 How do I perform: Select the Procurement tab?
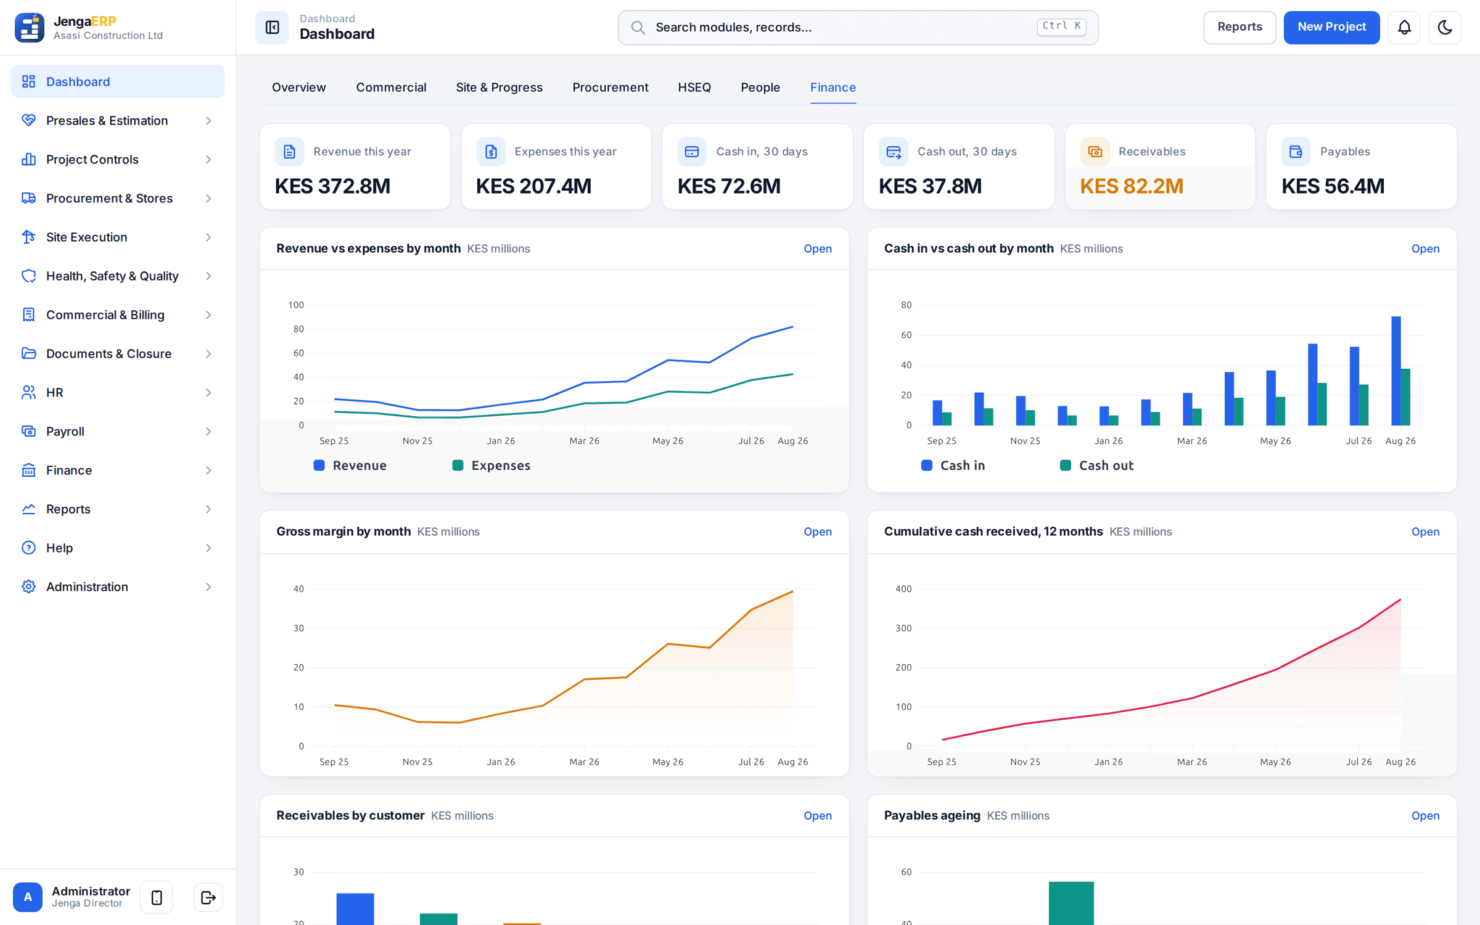click(610, 88)
